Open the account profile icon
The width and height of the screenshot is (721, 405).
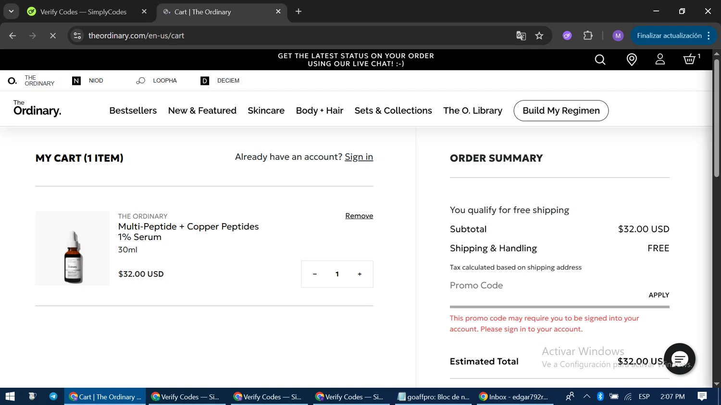660,60
